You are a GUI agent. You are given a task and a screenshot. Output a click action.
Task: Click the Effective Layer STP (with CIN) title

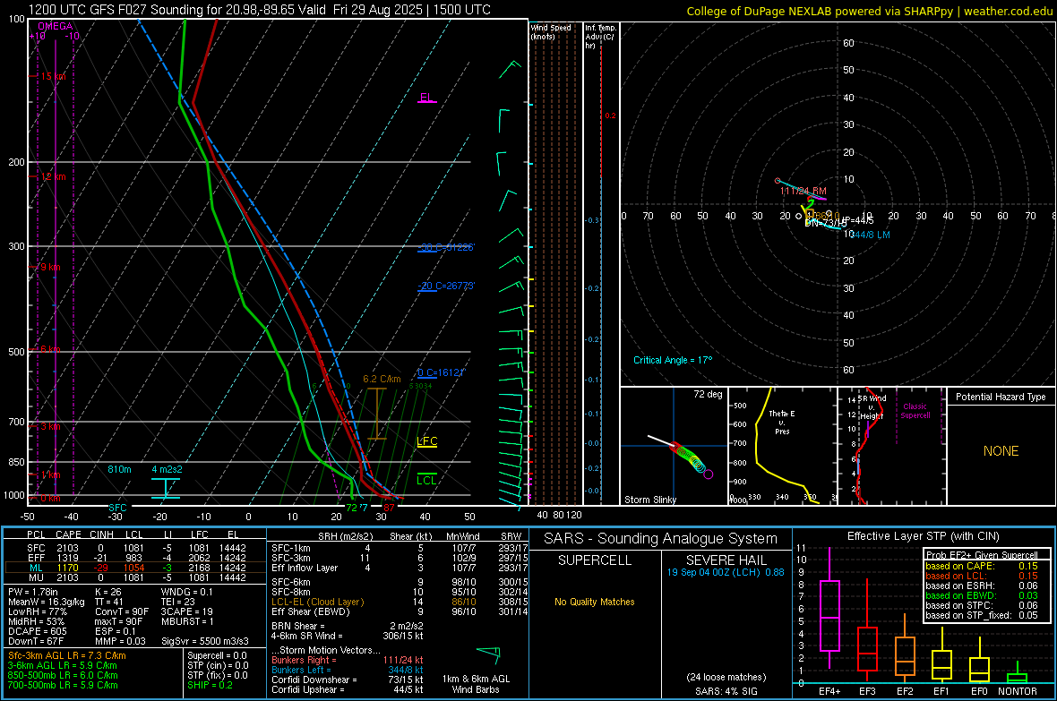[x=923, y=536]
